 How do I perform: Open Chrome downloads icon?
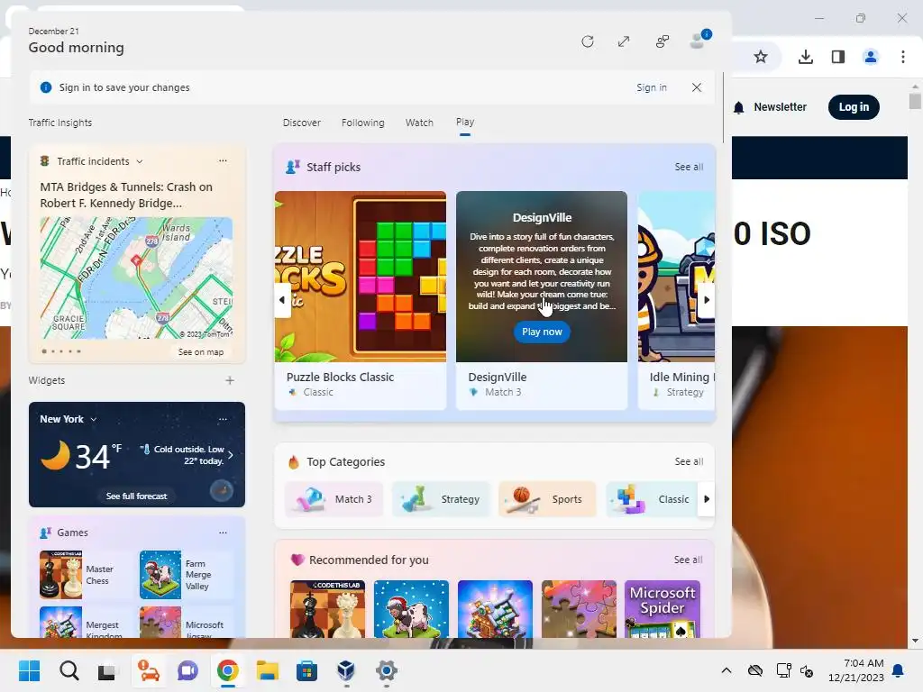806,57
